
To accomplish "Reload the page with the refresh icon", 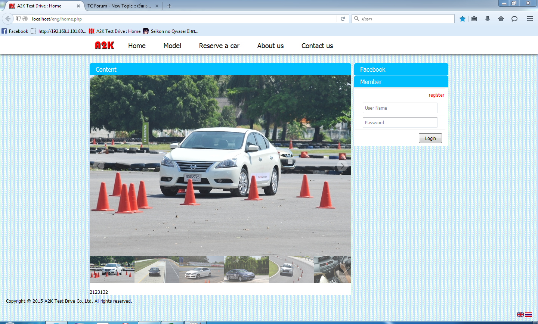I will click(x=343, y=19).
